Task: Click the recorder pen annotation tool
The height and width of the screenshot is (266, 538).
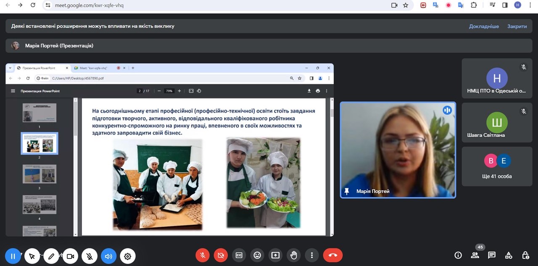Action: pos(51,256)
